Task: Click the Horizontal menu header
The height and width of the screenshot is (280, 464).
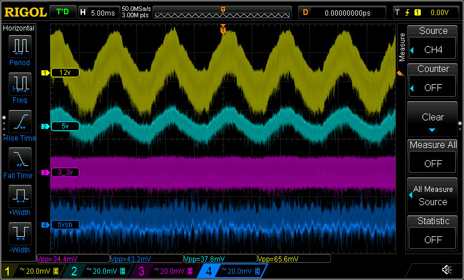Action: coord(18,28)
